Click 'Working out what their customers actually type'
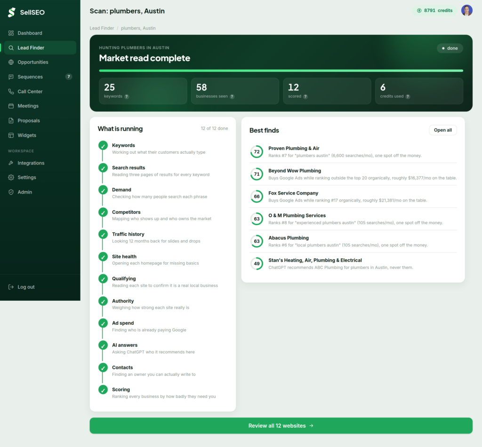This screenshot has width=482, height=447. click(159, 152)
